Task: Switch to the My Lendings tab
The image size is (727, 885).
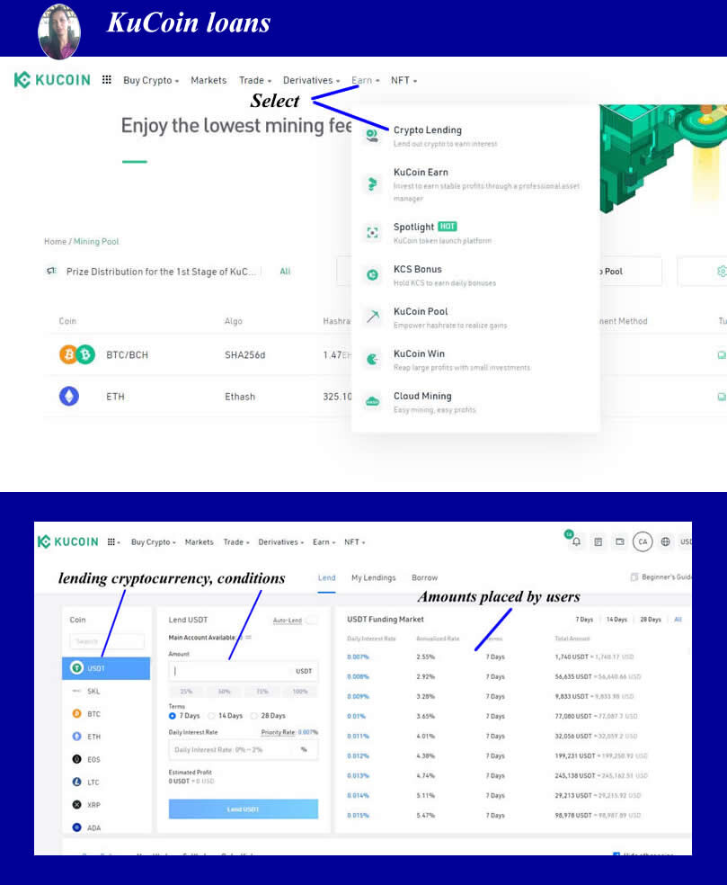Action: tap(373, 577)
